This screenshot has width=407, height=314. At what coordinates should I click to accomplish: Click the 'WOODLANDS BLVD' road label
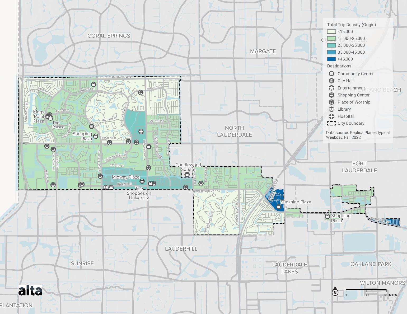(x=208, y=221)
